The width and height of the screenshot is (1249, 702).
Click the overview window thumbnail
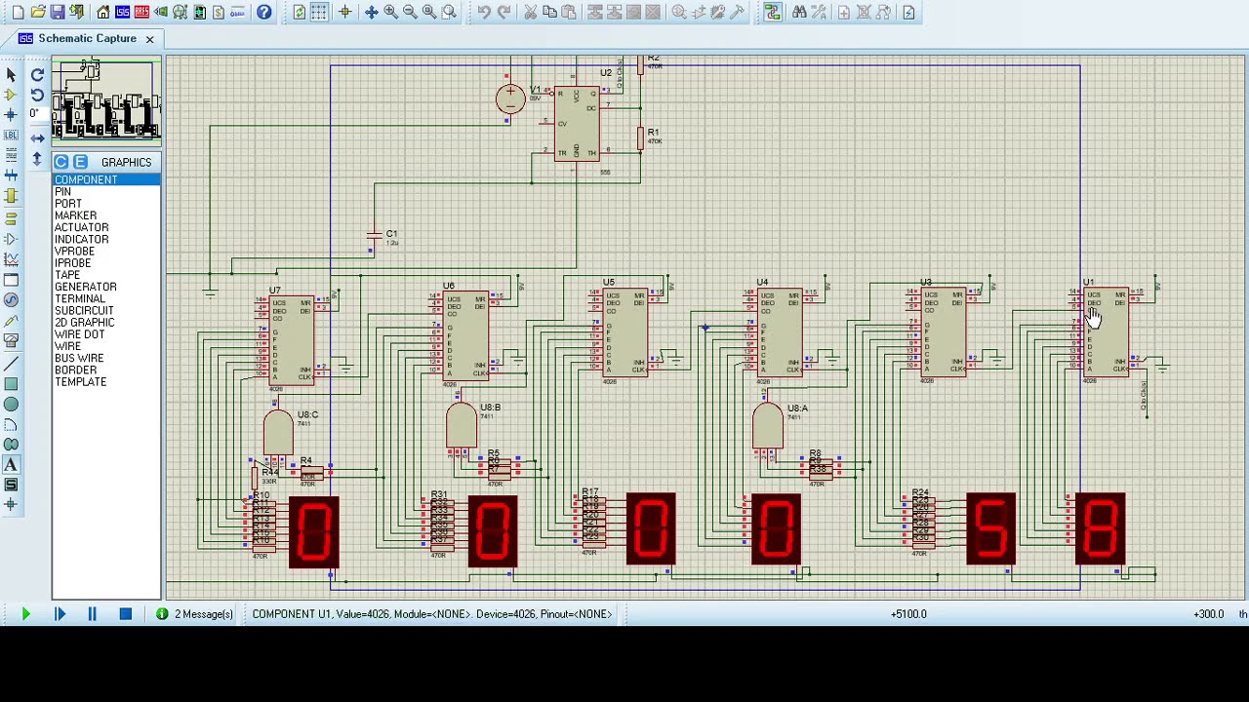pyautogui.click(x=106, y=100)
